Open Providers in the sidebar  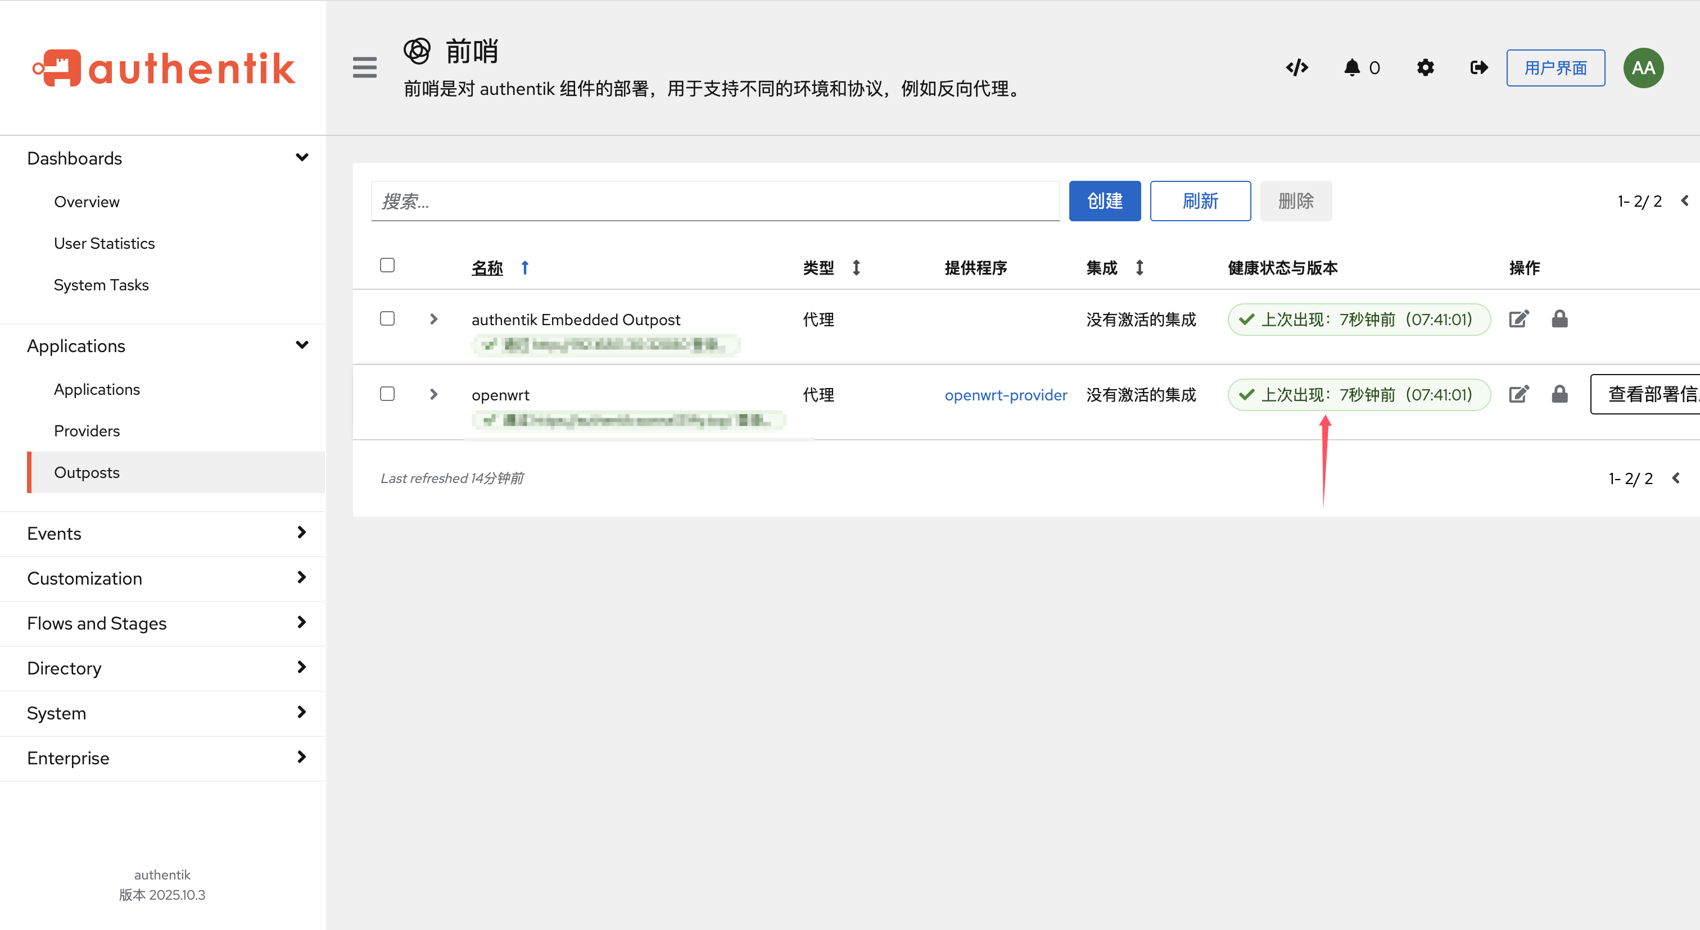[87, 430]
